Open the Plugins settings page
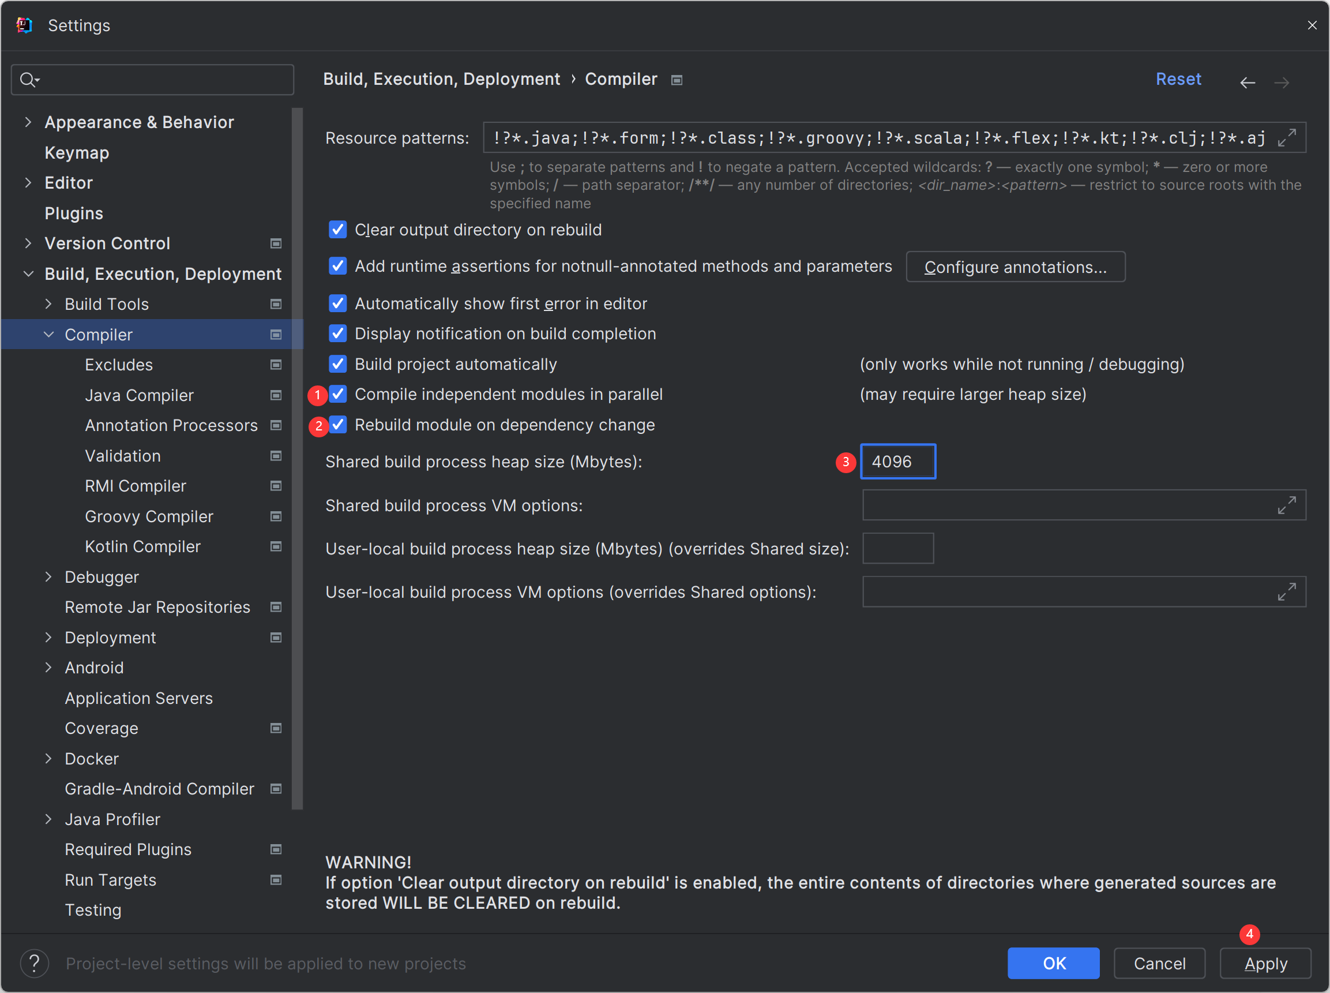The width and height of the screenshot is (1330, 993). [74, 213]
